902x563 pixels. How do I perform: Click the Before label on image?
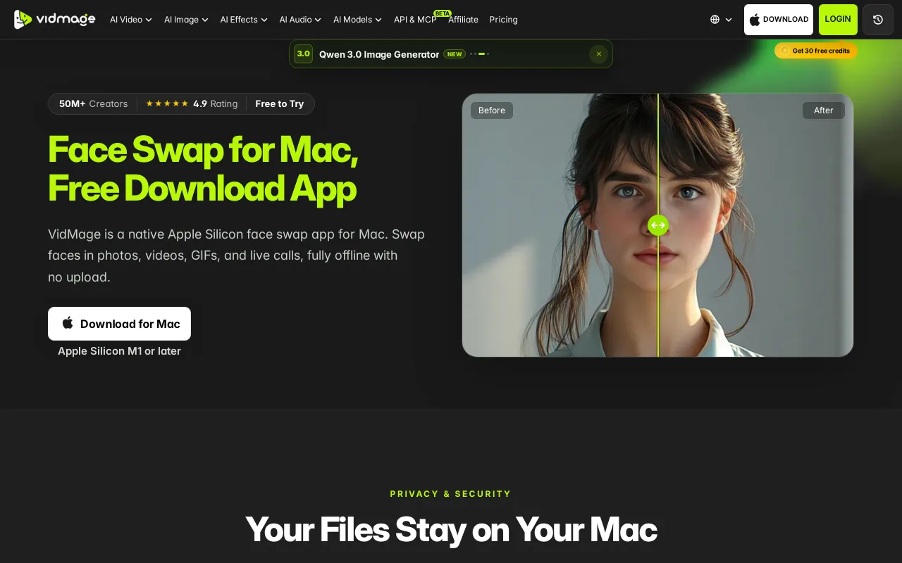(492, 110)
